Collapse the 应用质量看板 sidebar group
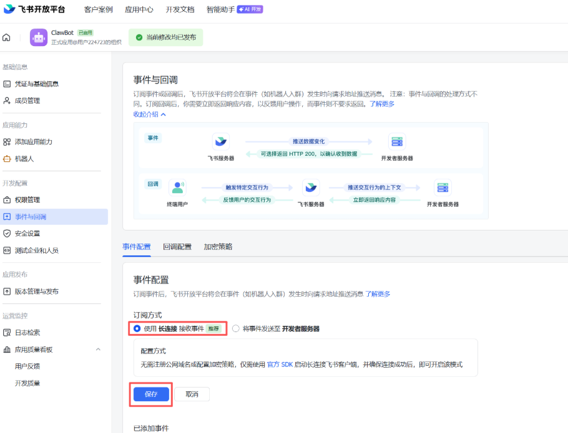Viewport: 568px width, 433px height. (x=97, y=350)
